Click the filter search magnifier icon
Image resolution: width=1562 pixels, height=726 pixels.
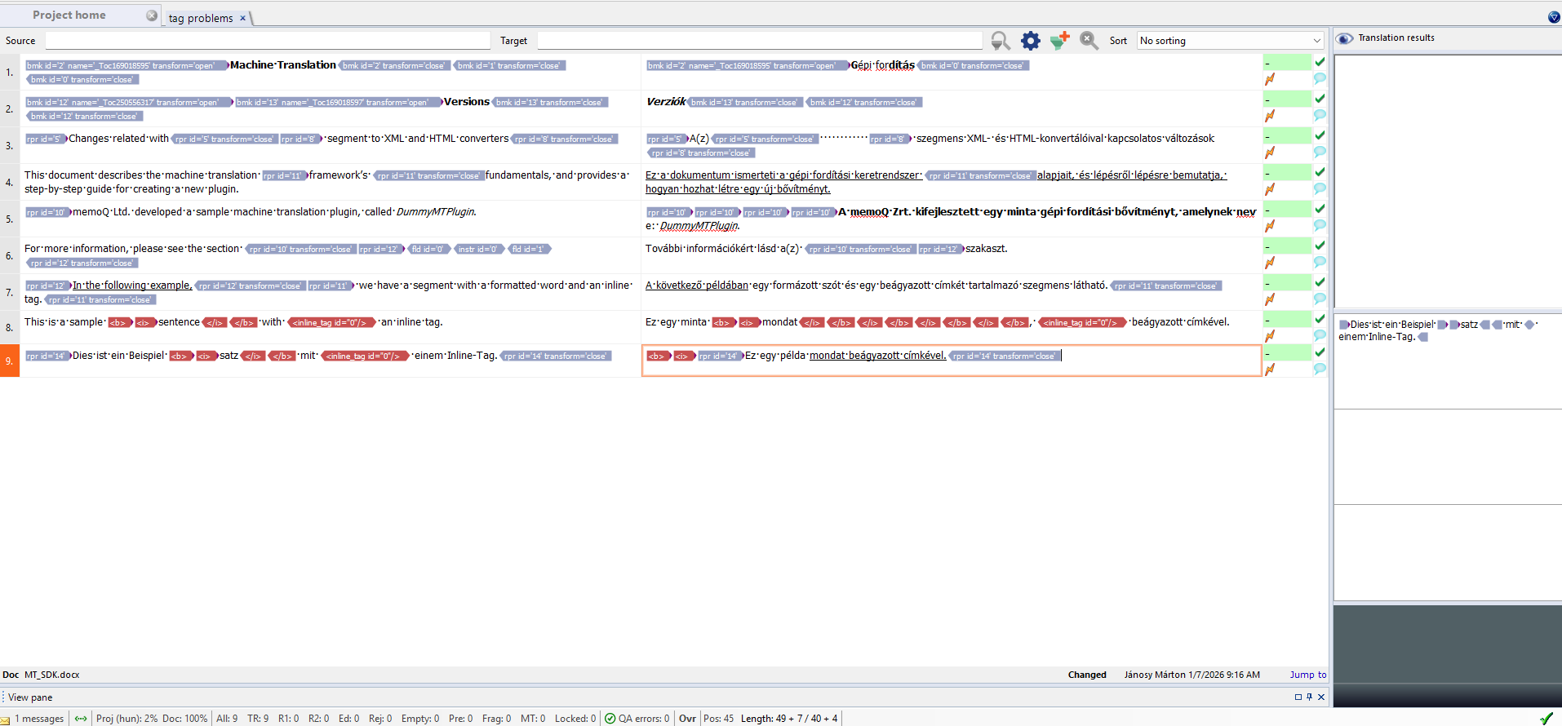pos(1000,41)
